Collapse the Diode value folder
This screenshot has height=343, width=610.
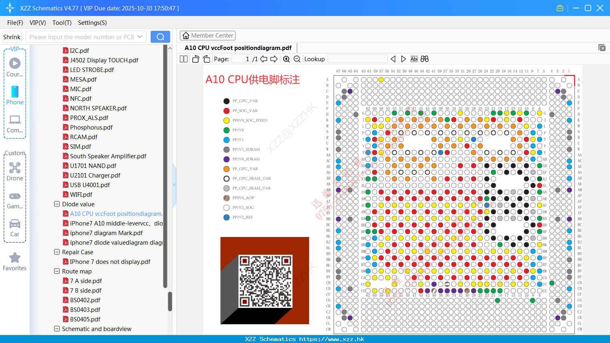point(57,204)
